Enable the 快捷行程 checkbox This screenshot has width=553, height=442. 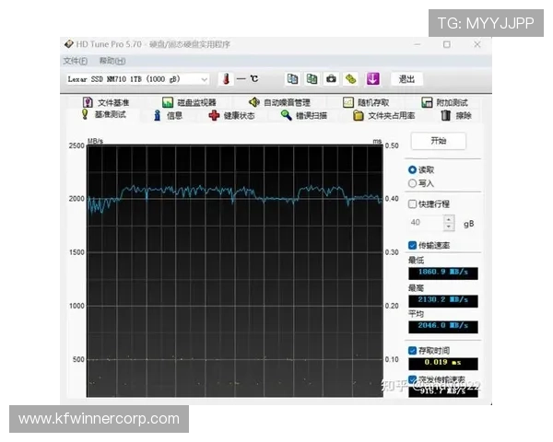click(x=412, y=204)
